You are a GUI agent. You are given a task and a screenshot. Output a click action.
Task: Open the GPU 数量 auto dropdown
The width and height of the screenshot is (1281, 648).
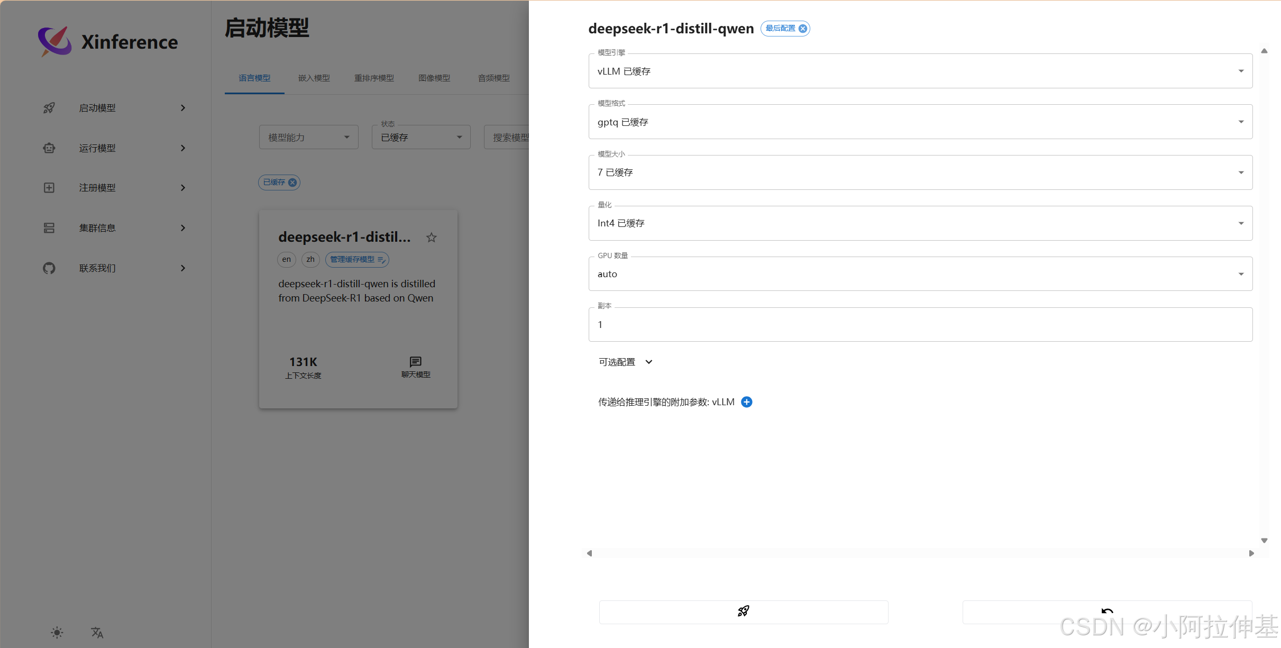pyautogui.click(x=920, y=274)
